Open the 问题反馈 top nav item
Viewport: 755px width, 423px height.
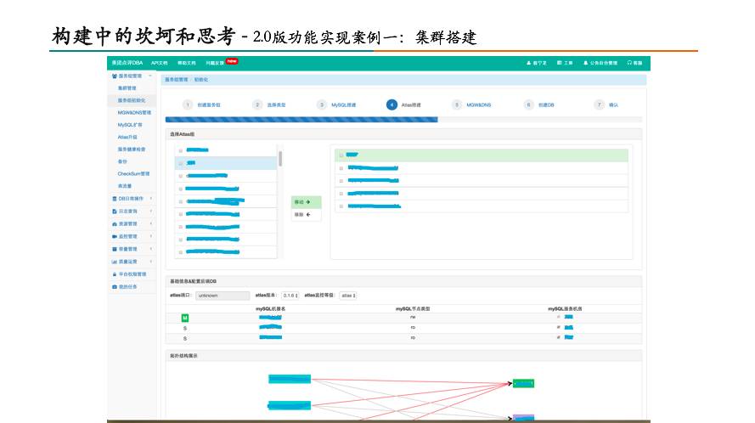tap(215, 63)
